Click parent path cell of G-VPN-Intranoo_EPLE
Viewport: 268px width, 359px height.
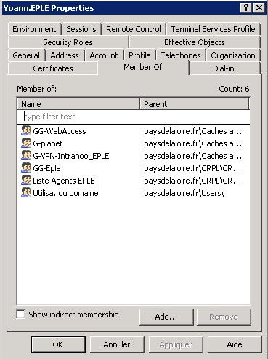click(x=193, y=156)
